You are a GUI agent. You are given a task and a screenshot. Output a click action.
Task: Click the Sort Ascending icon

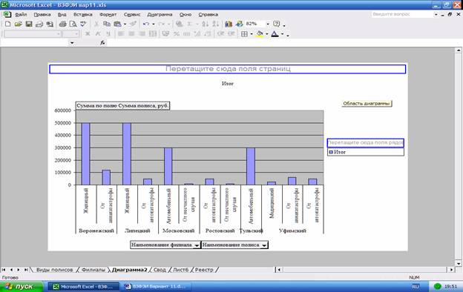pos(206,24)
